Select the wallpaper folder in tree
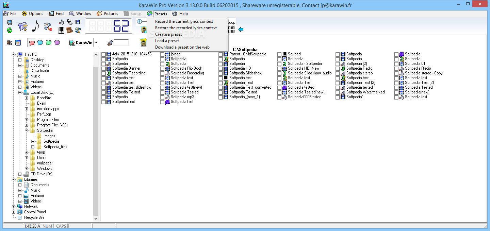The height and width of the screenshot is (231, 490). (x=45, y=163)
